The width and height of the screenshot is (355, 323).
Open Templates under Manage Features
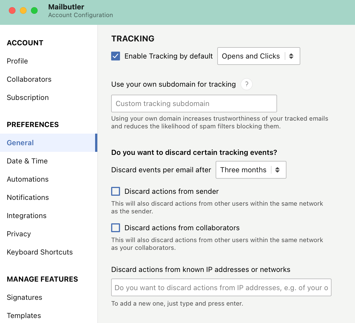(x=24, y=316)
